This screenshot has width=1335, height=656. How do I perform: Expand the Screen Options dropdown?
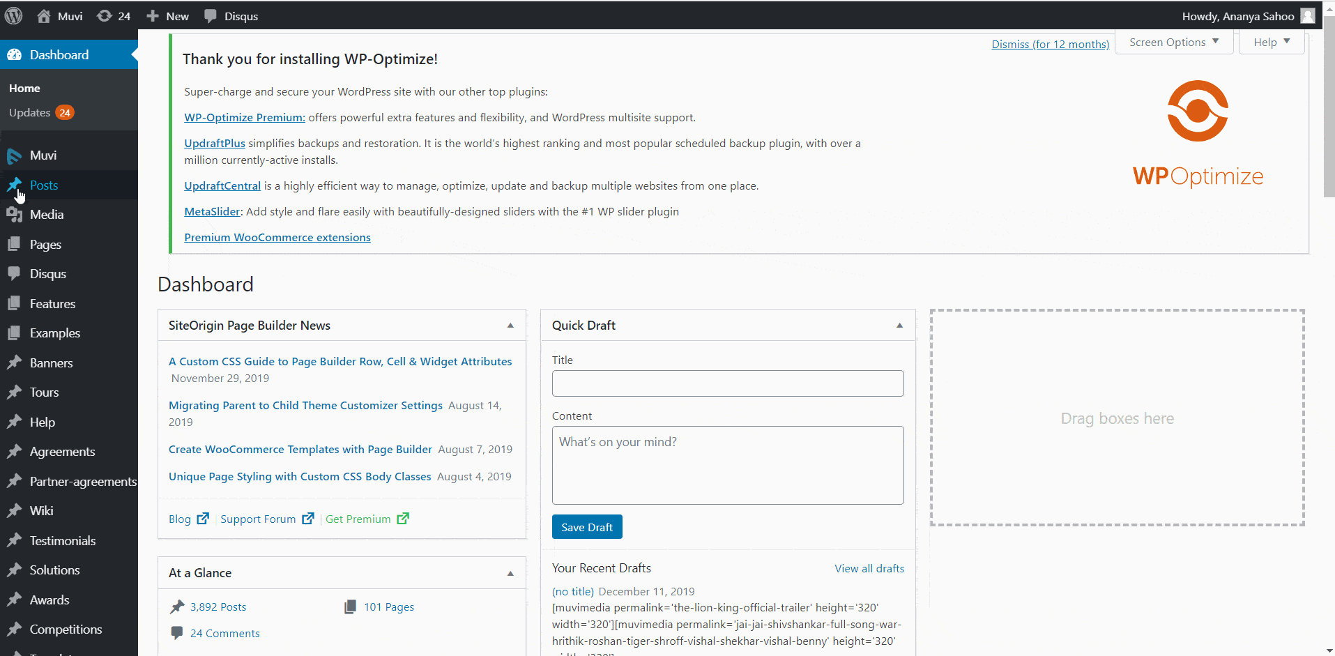[1174, 43]
